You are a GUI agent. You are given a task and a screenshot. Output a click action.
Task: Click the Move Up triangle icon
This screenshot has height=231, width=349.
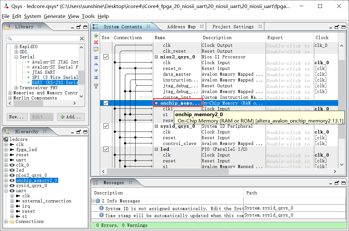coord(96,64)
